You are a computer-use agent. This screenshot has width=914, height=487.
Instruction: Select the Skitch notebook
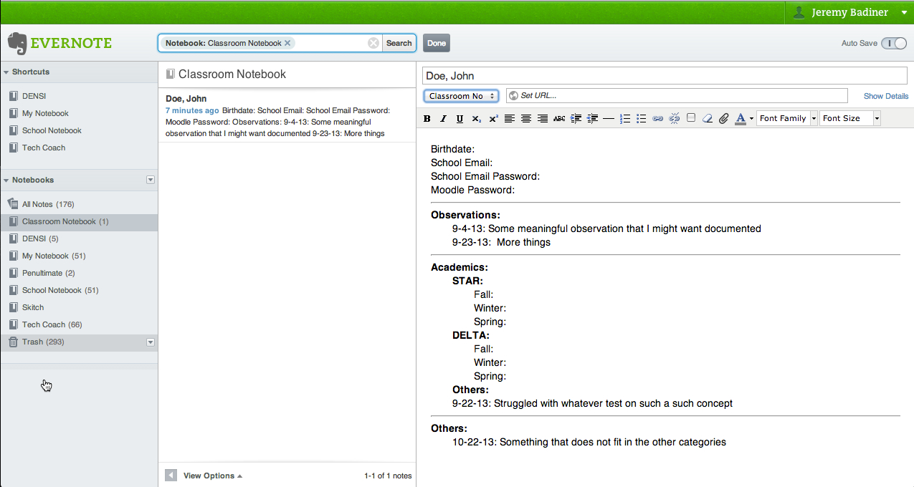[79, 307]
